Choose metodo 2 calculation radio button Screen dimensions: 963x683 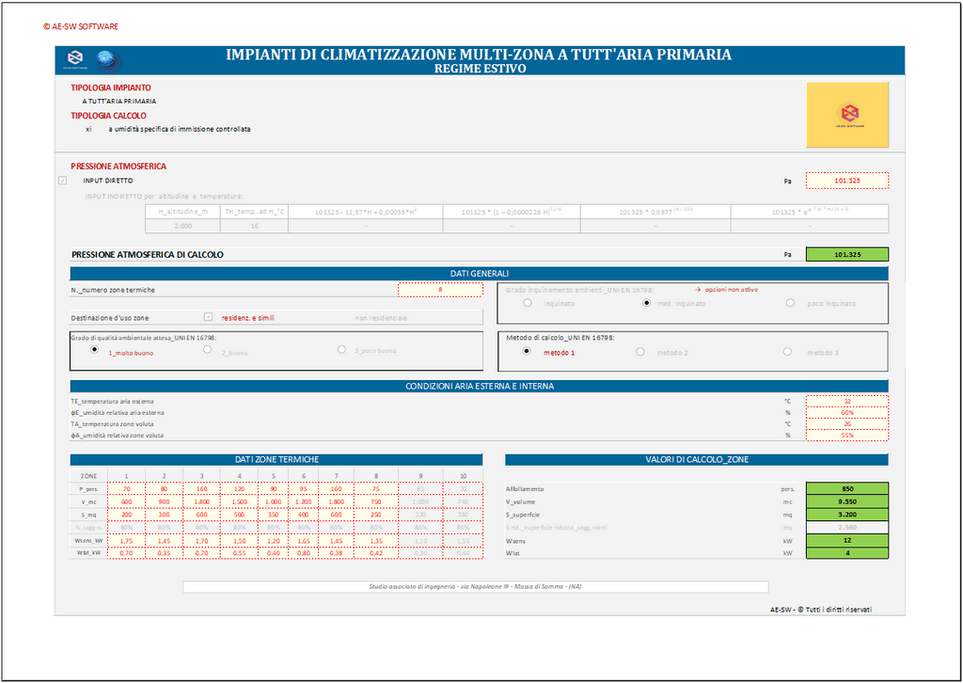(640, 352)
